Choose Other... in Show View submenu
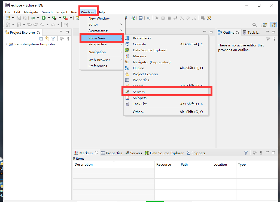 click(166, 112)
